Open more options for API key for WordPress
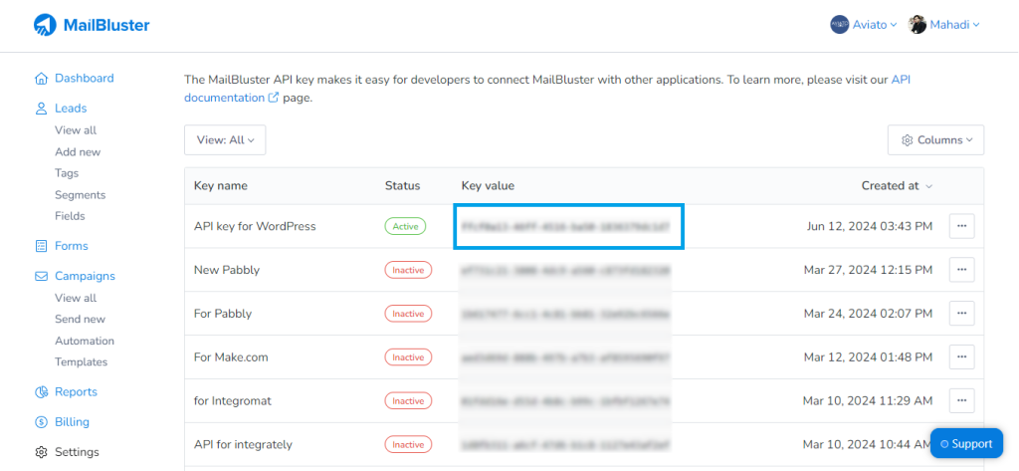Viewport: 1019px width, 471px height. click(x=962, y=226)
